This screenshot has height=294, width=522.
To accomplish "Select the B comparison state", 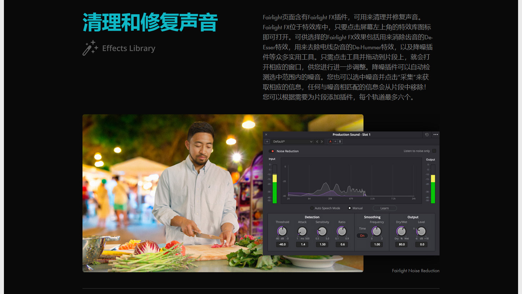I will (x=340, y=141).
